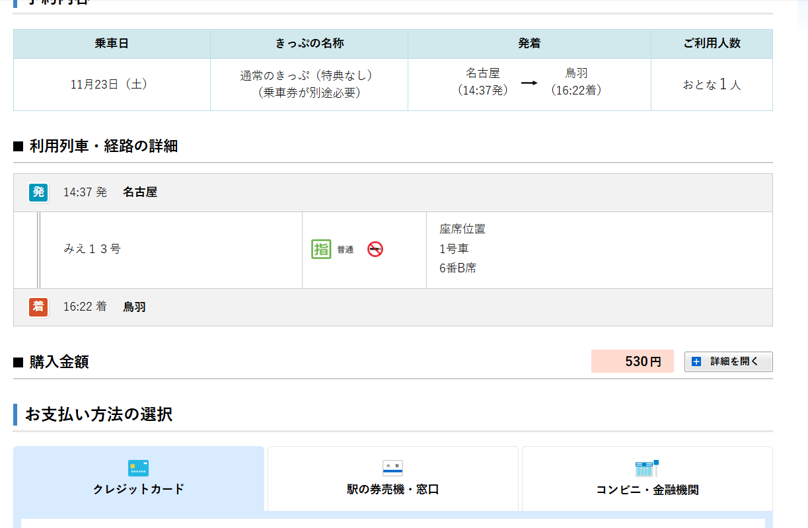Image resolution: width=808 pixels, height=528 pixels.
Task: Click the convenience store building icon
Action: tap(646, 468)
